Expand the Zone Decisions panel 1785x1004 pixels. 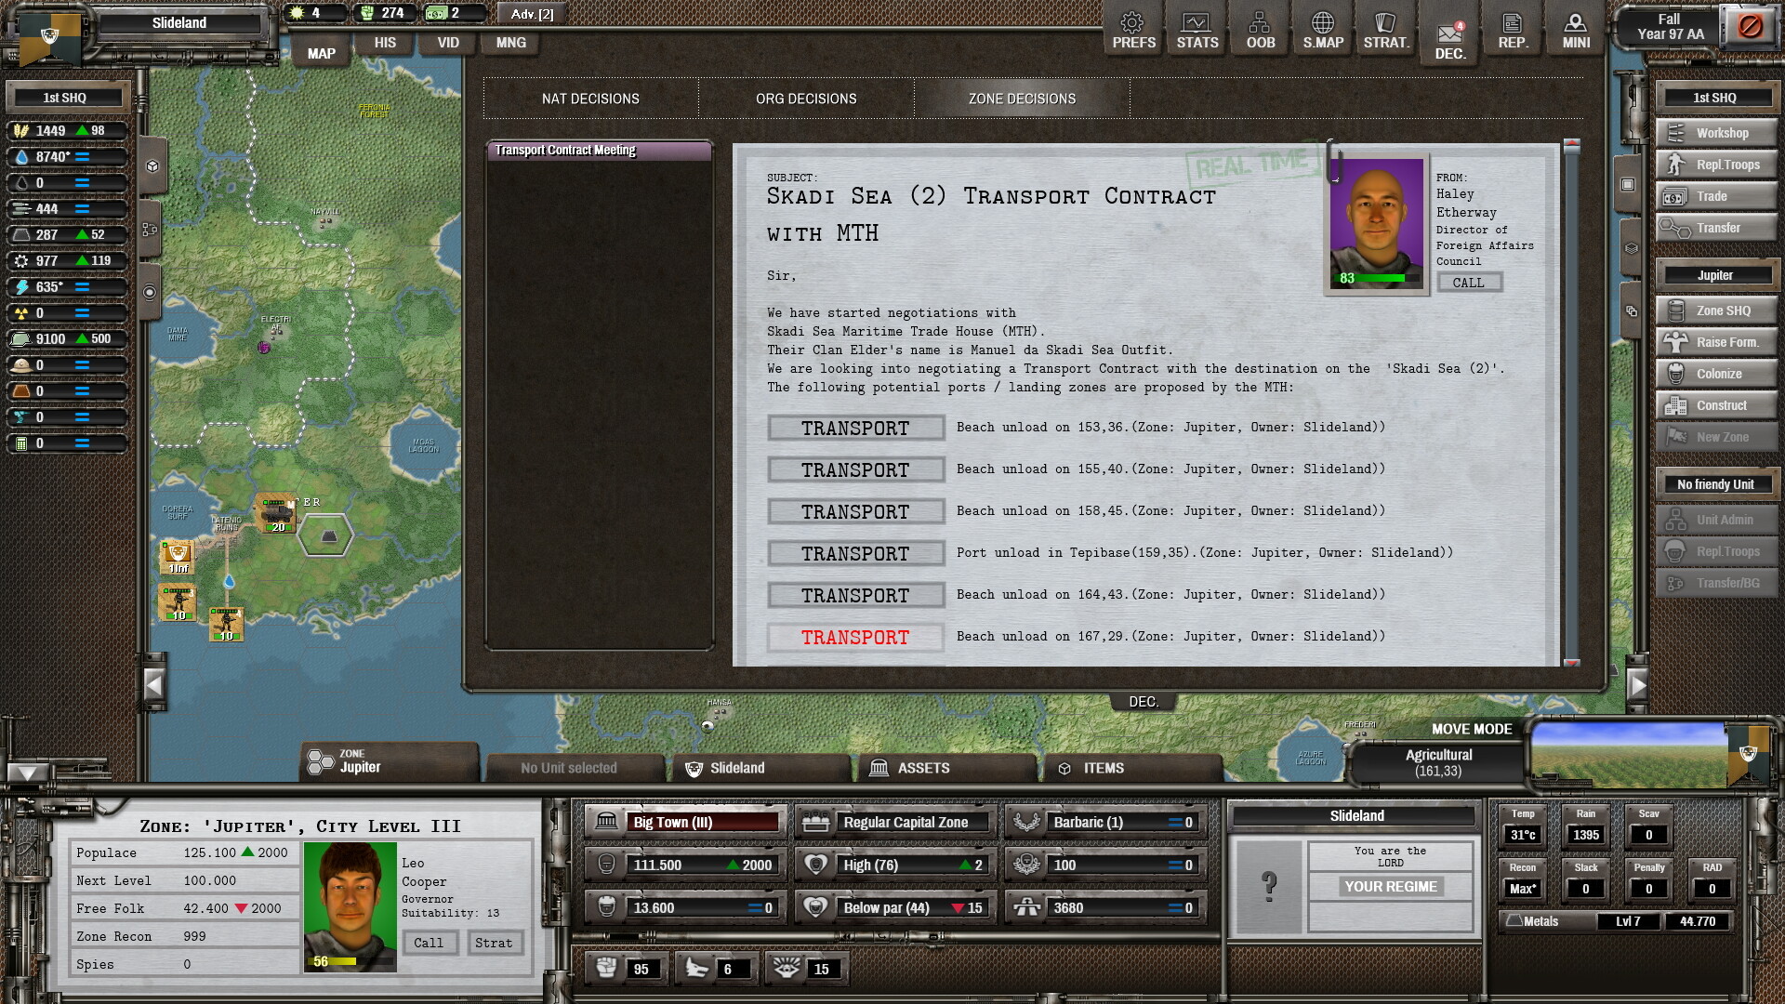click(1023, 98)
